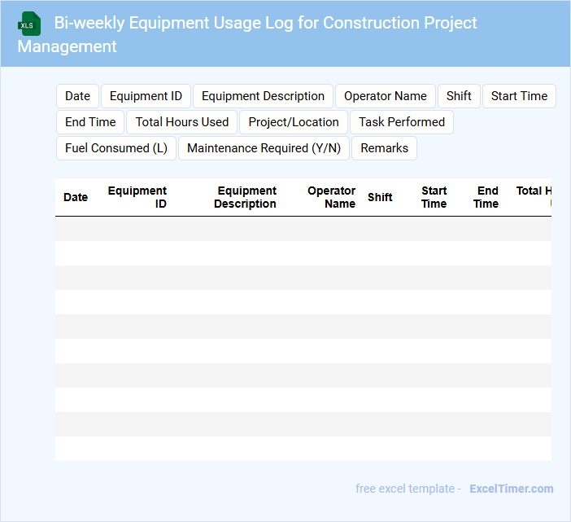Click the End Time tag
Viewport: 571px width, 522px height.
click(90, 122)
